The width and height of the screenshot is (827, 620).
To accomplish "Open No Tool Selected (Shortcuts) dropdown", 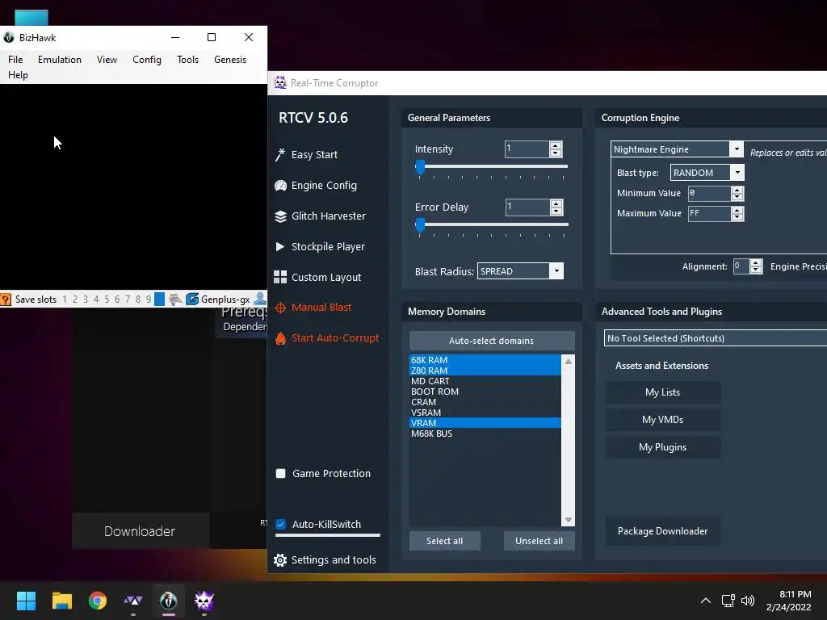I will pyautogui.click(x=716, y=338).
